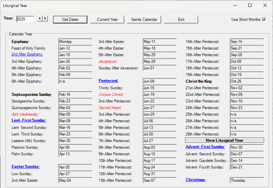Select the Christ the King date Oct-26

tap(247, 81)
